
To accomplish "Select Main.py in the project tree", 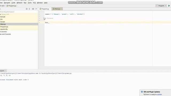I will (3, 24).
